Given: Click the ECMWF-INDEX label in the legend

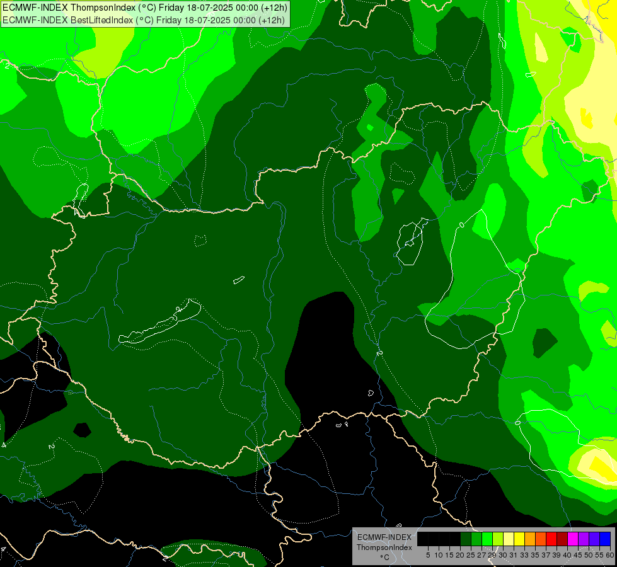Looking at the screenshot, I should tap(384, 537).
